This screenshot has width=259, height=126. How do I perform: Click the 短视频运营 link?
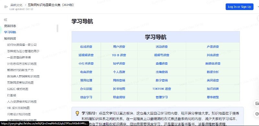pos(86,55)
